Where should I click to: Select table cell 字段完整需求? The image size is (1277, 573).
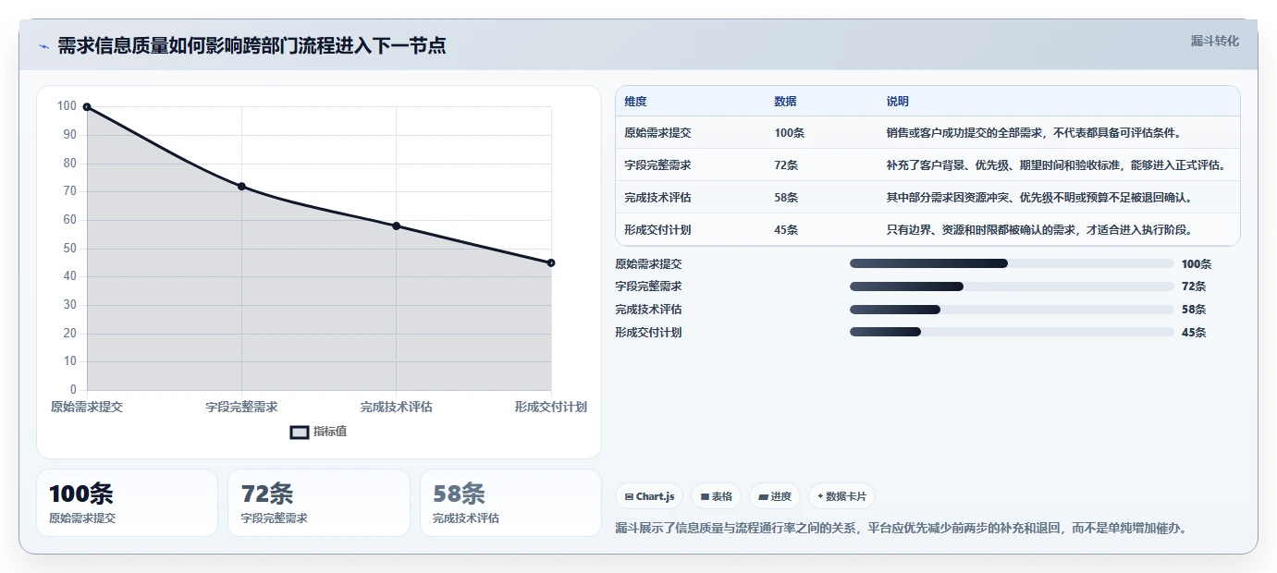657,165
